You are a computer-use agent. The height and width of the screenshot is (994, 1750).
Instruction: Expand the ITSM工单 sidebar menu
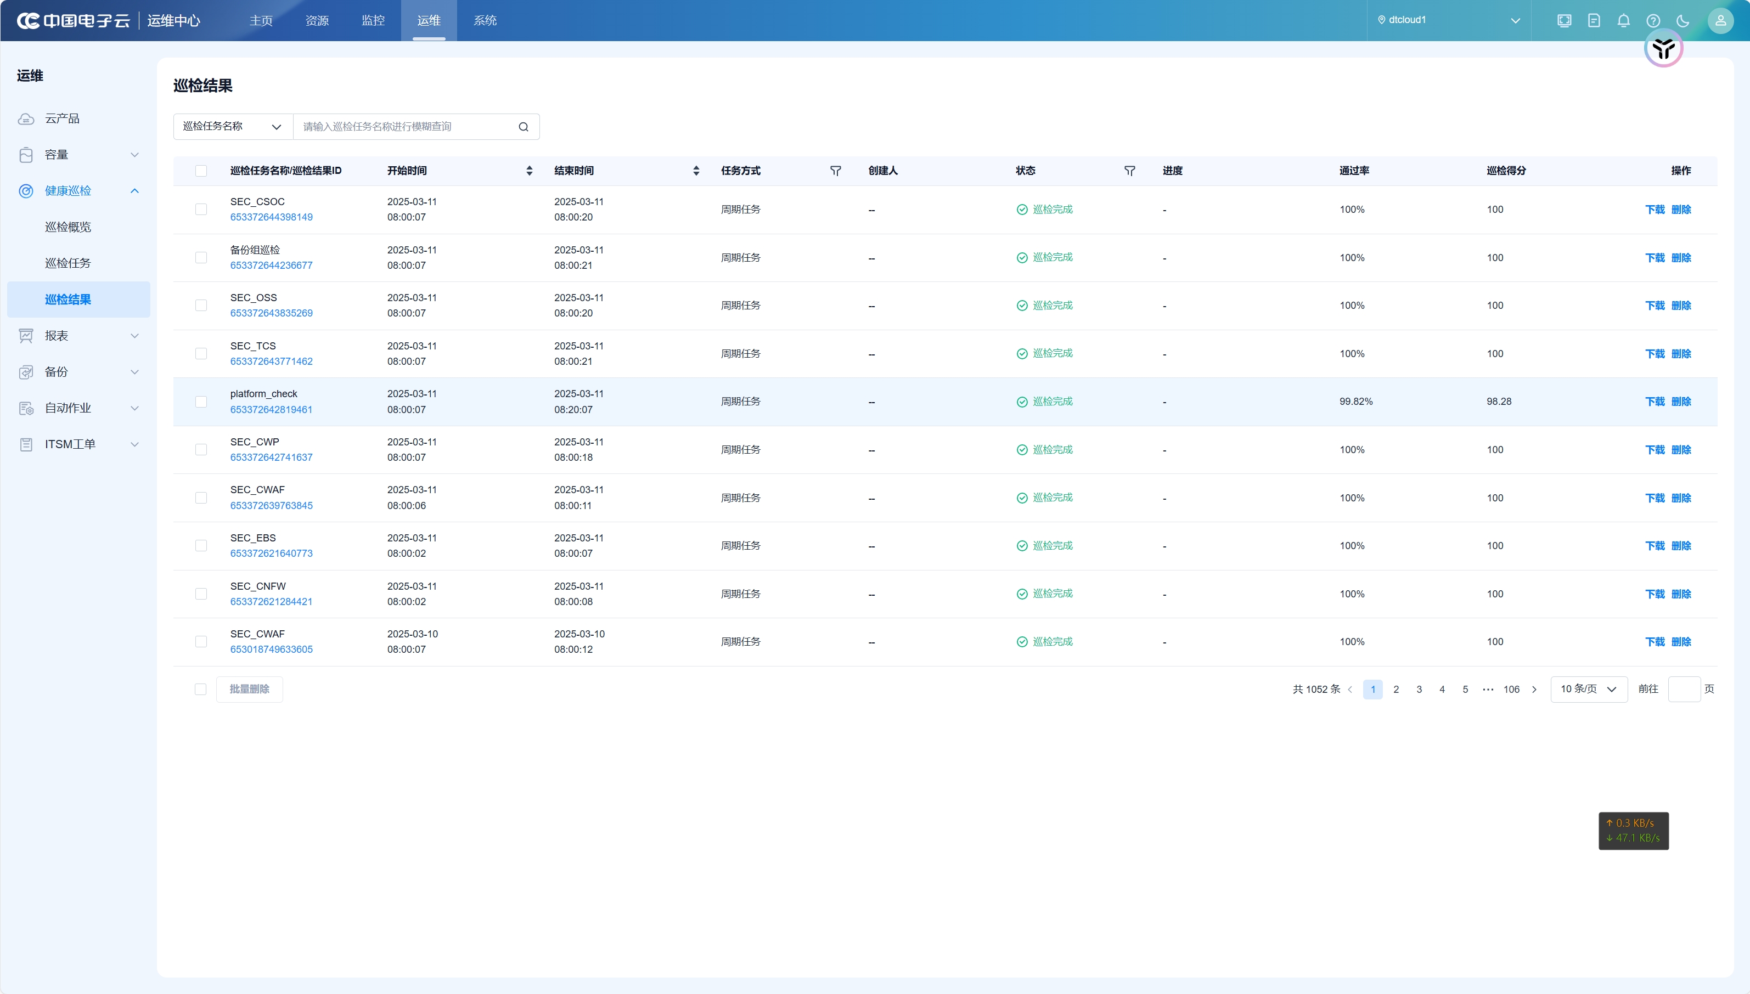[x=134, y=444]
